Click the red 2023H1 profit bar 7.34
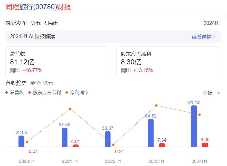 pyautogui.click(x=162, y=145)
